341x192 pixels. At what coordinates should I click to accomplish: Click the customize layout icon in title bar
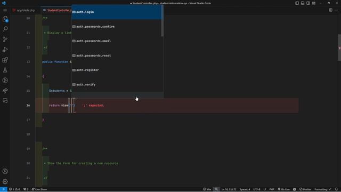tap(314, 3)
